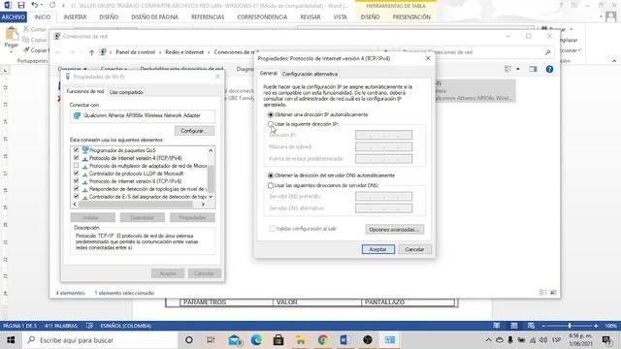
Task: Click the elements list scroll-down arrow in Wi-Fi properties
Action: pos(211,197)
